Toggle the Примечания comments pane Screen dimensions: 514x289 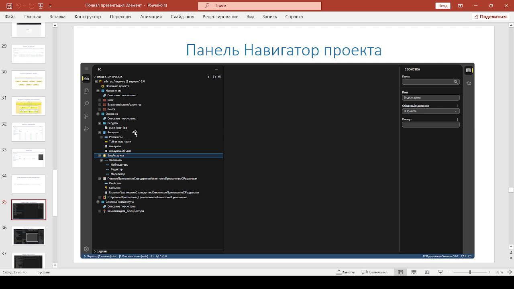point(375,272)
